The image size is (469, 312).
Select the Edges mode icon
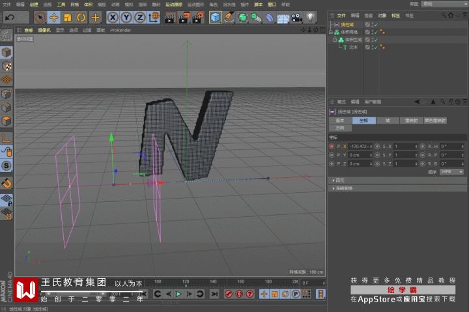pyautogui.click(x=7, y=107)
